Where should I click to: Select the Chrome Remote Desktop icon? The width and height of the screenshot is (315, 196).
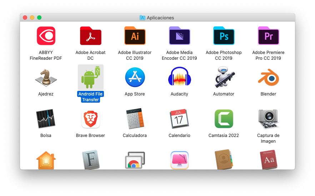click(x=135, y=160)
